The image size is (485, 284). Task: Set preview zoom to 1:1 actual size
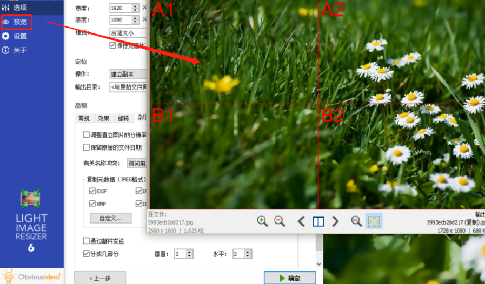[x=356, y=221]
